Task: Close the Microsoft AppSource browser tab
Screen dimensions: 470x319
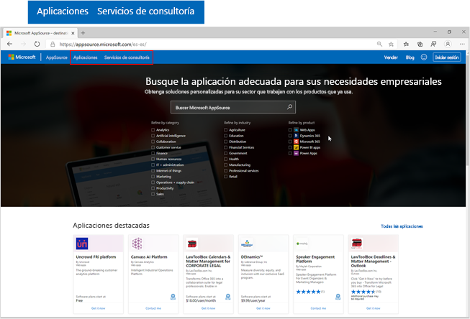Action: click(x=73, y=33)
